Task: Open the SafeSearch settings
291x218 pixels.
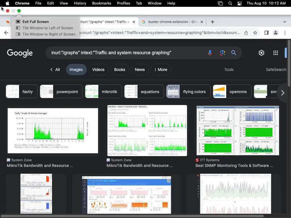Action: tap(276, 70)
